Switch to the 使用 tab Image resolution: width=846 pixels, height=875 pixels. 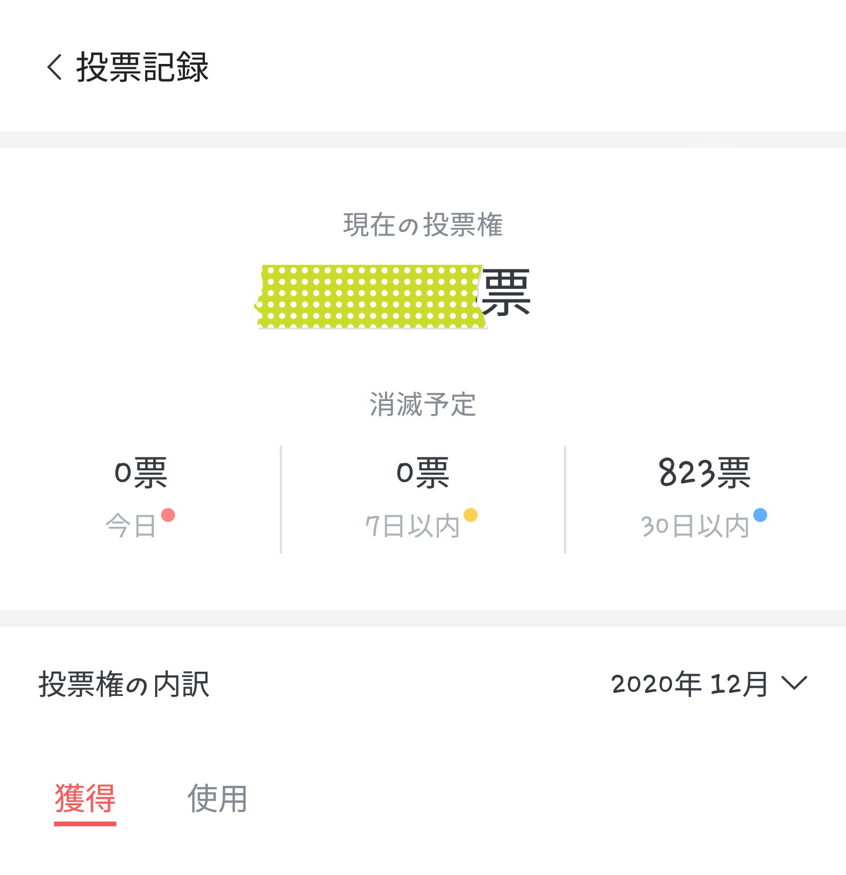(x=217, y=799)
